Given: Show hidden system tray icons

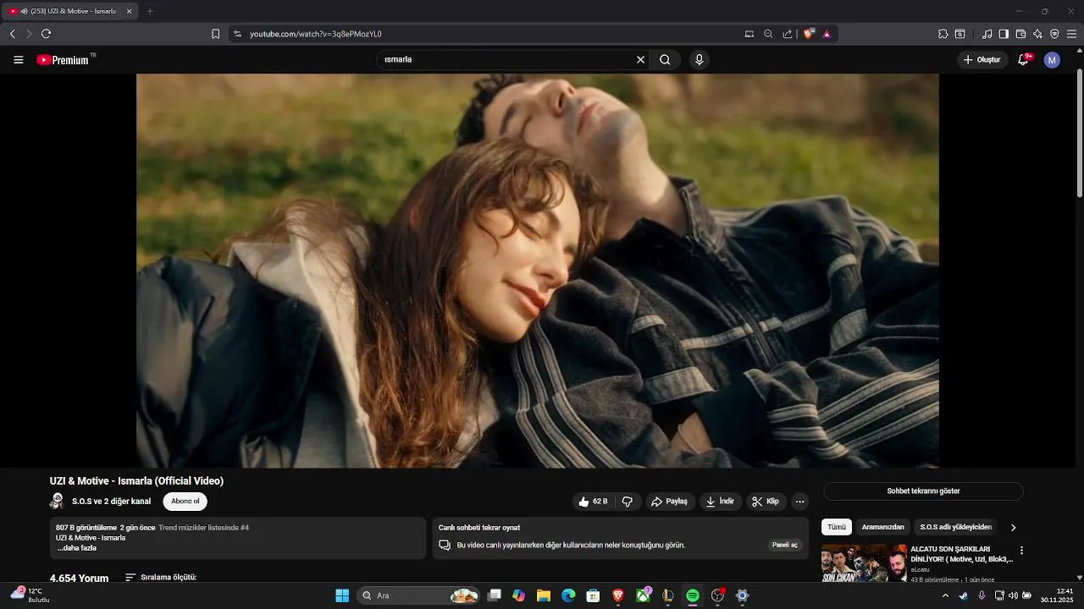Looking at the screenshot, I should pyautogui.click(x=945, y=595).
